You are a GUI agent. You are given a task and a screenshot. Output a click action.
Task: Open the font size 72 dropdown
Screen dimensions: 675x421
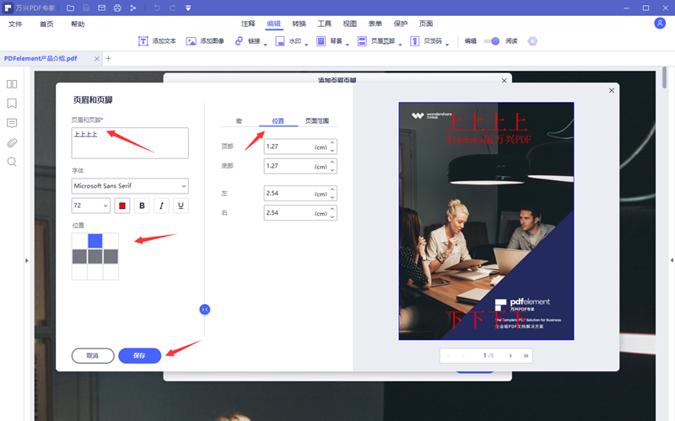(91, 205)
